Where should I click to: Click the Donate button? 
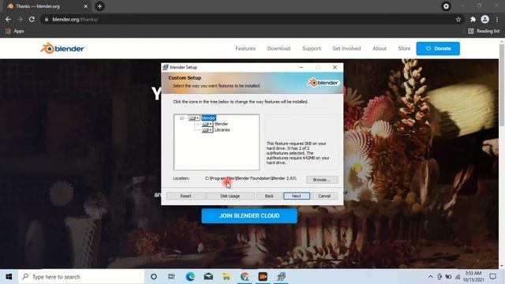click(438, 49)
